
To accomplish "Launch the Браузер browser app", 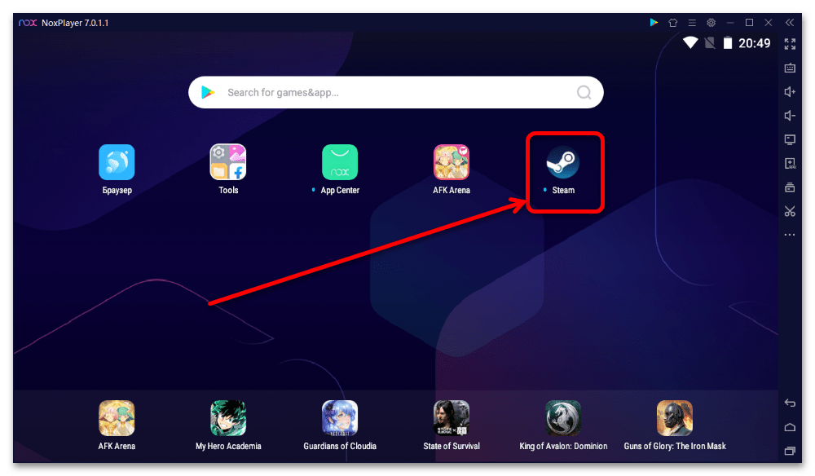I will click(117, 162).
